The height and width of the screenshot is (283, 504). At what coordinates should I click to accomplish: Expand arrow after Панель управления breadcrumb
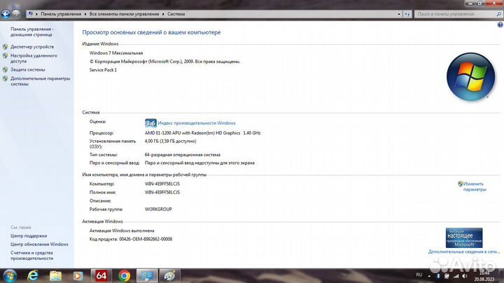point(85,14)
